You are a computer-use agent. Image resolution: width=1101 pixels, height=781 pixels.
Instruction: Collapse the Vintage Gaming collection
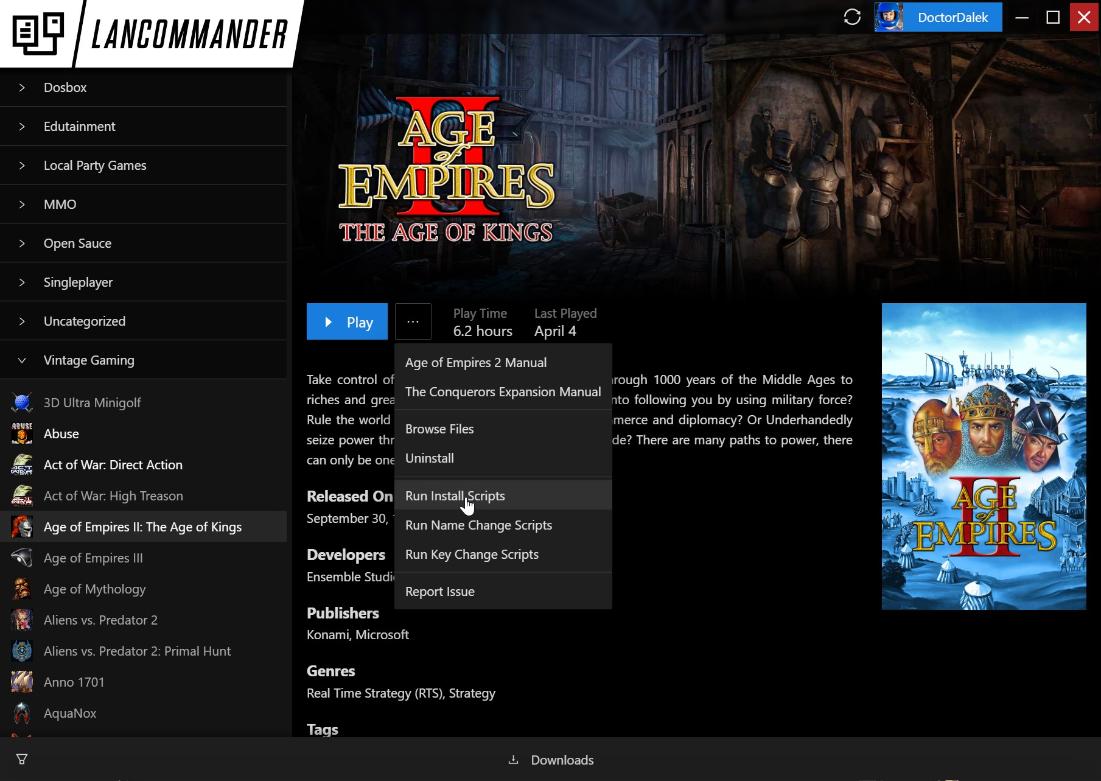click(x=22, y=360)
